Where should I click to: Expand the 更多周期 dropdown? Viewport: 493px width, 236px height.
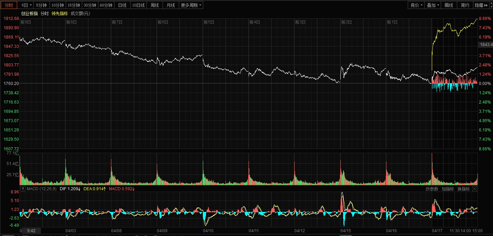tap(191, 5)
